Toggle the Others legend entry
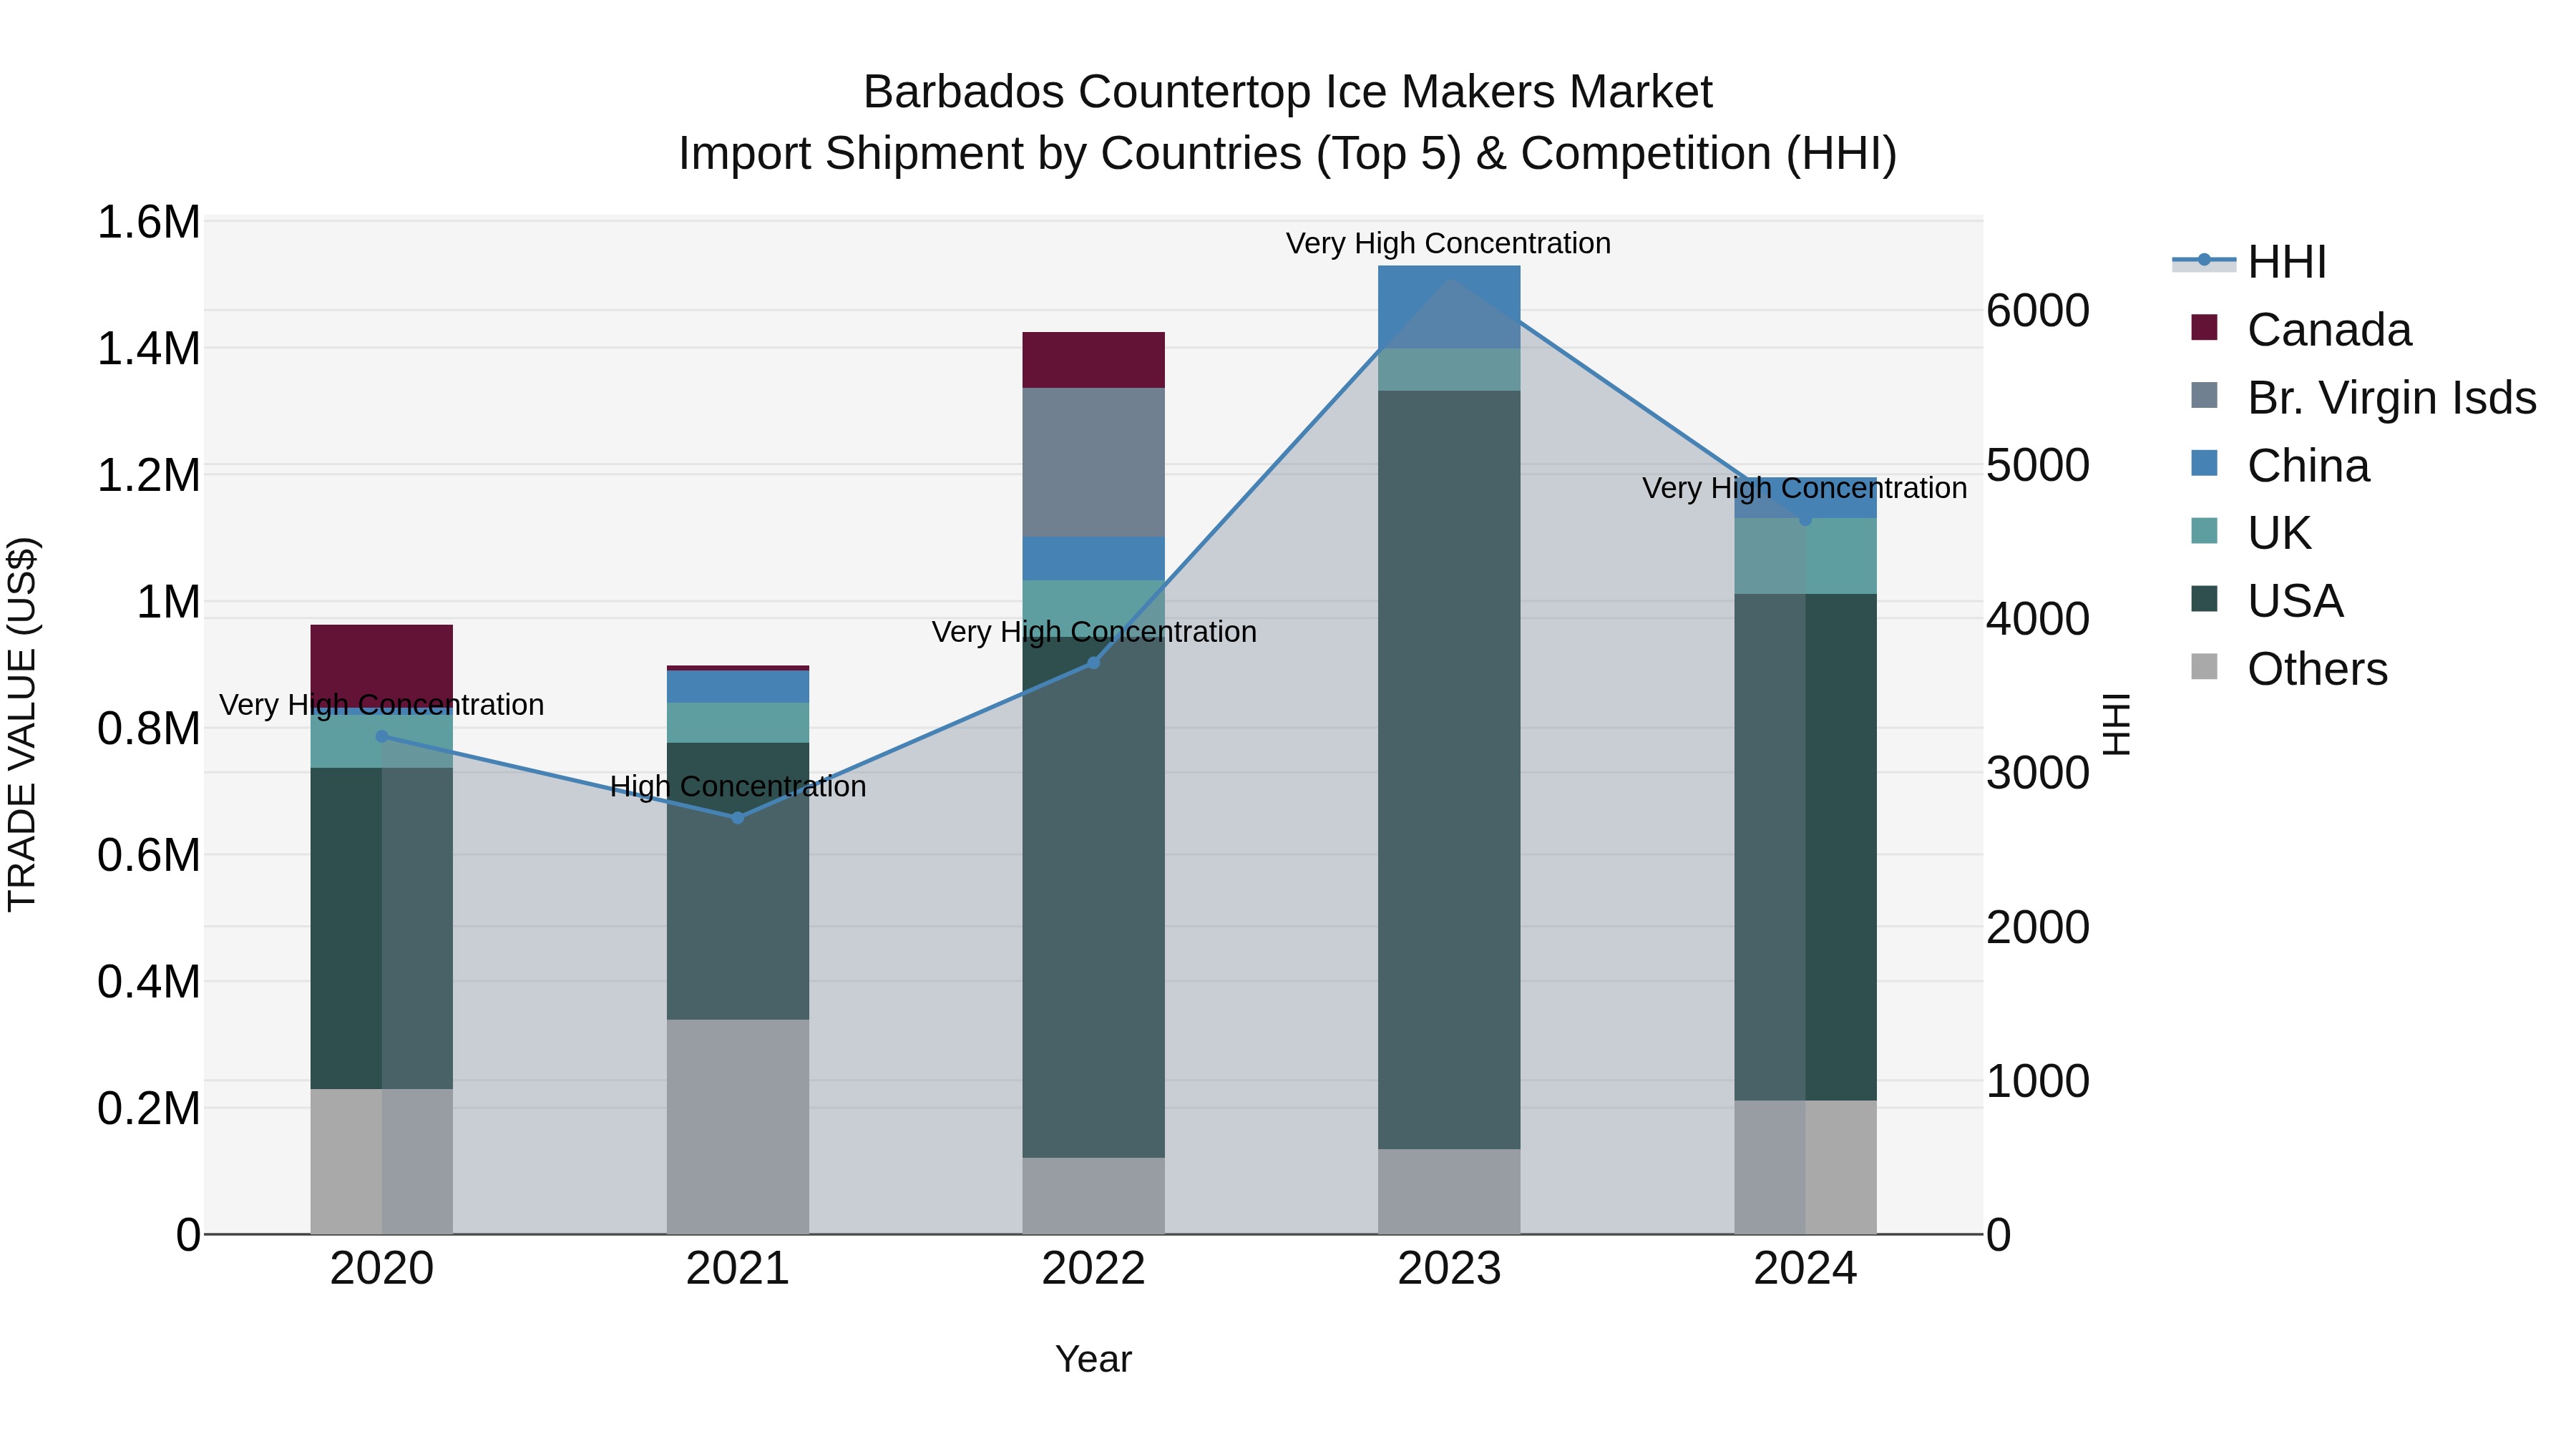 click(x=2288, y=669)
